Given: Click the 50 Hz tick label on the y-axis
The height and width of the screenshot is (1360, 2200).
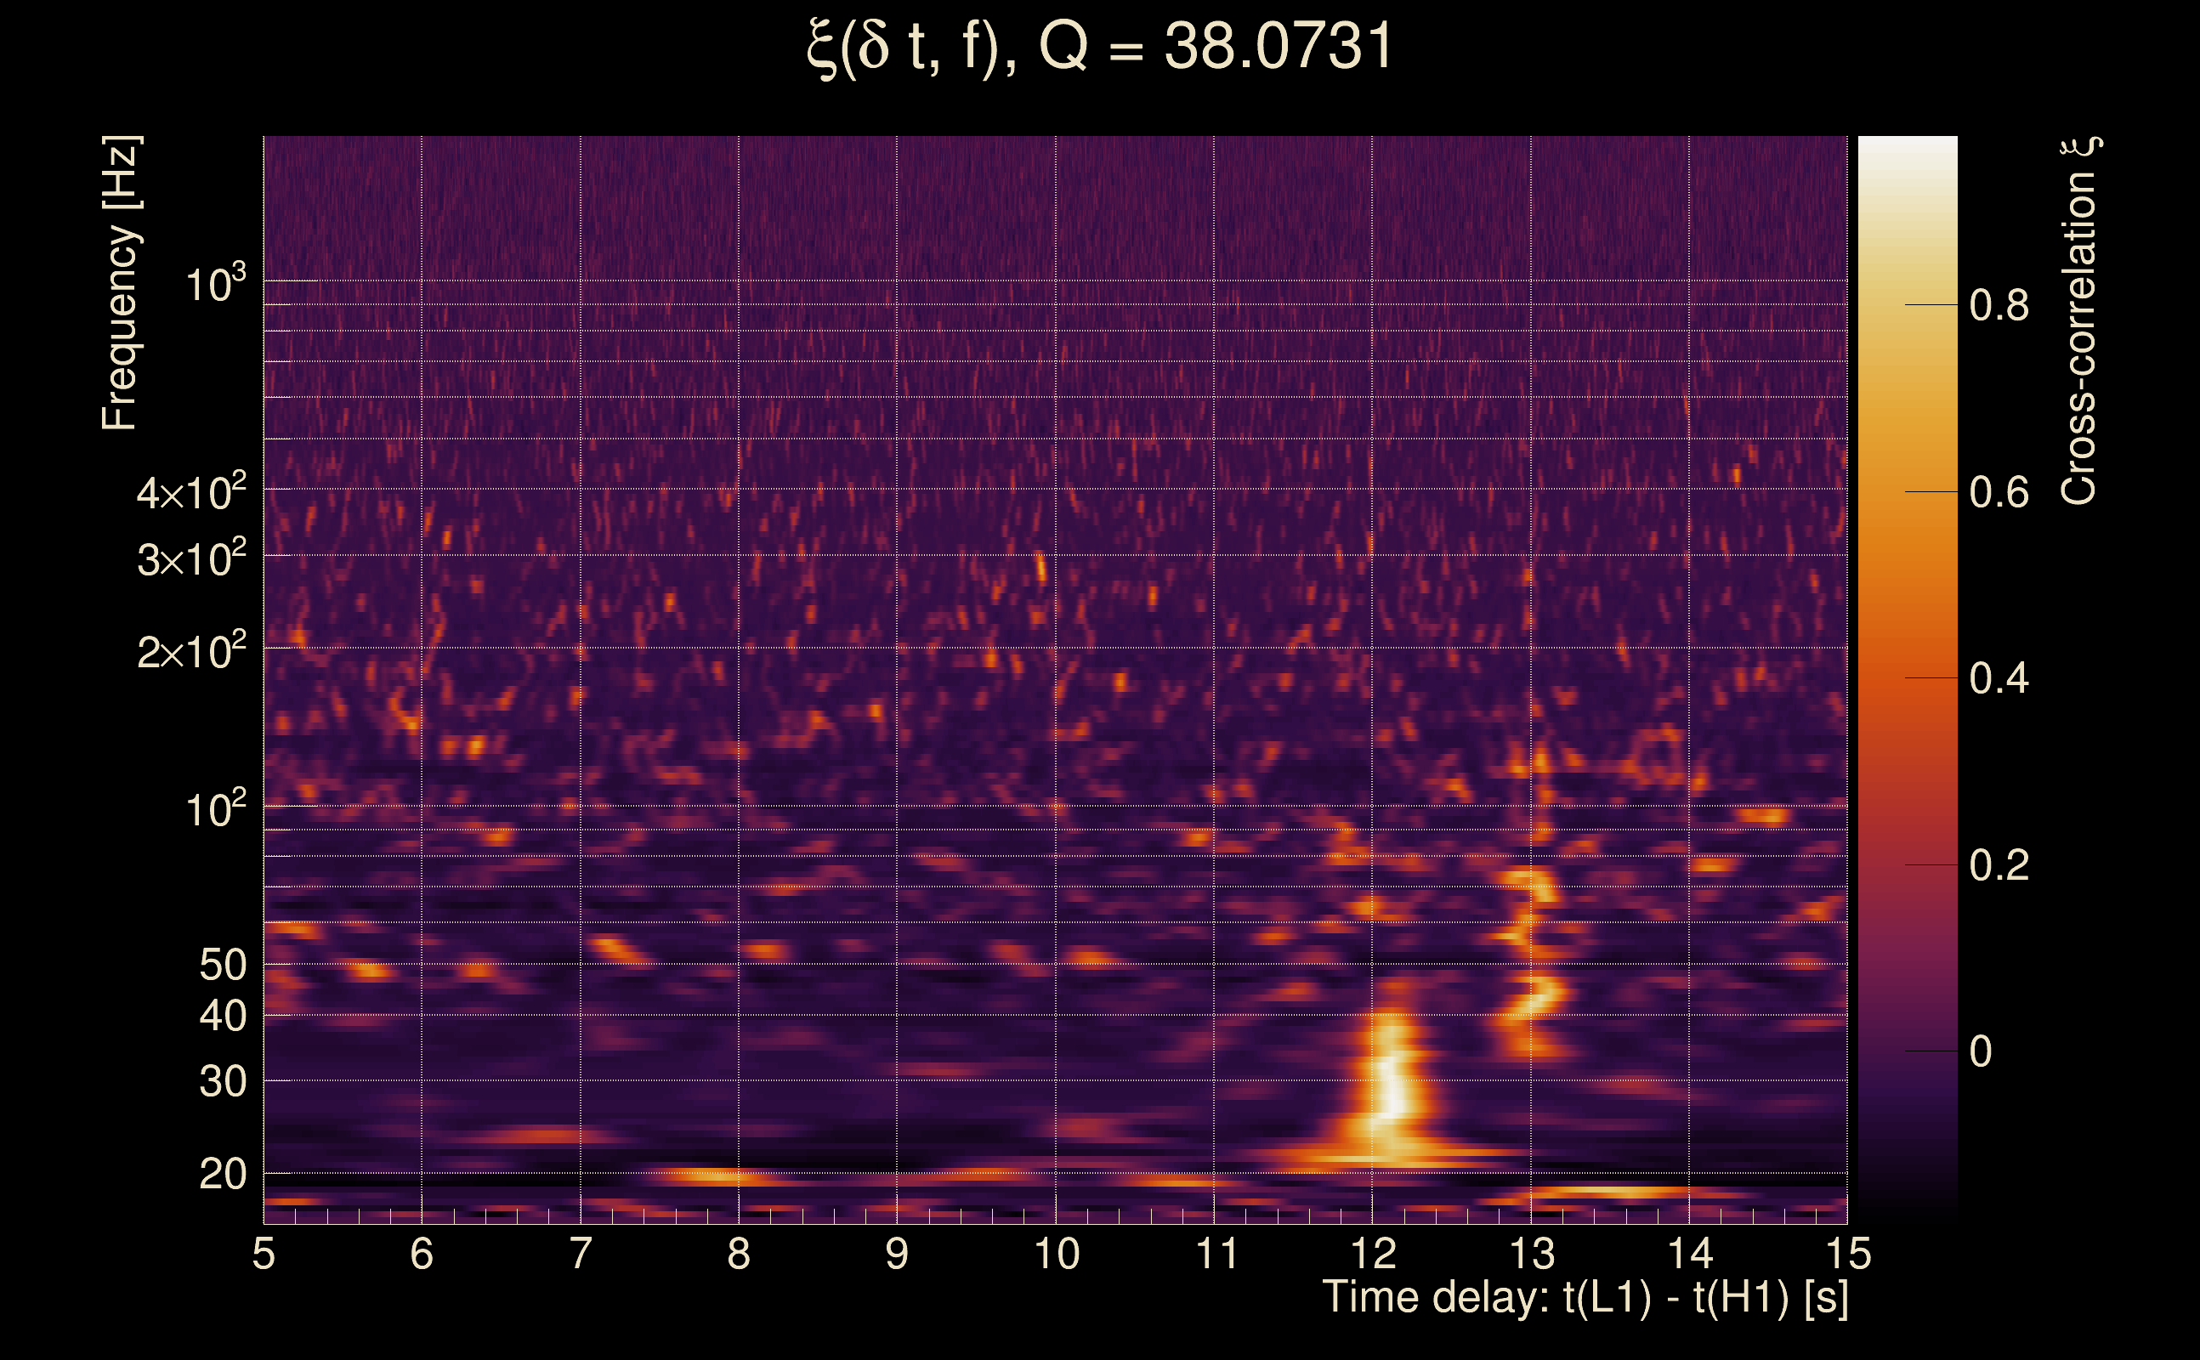Looking at the screenshot, I should [x=222, y=965].
